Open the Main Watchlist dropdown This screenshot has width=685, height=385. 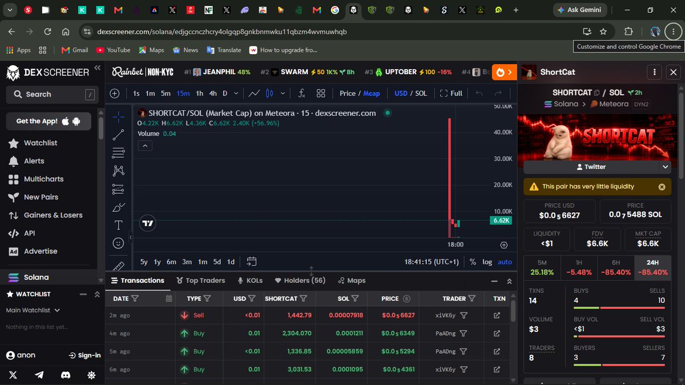33,310
